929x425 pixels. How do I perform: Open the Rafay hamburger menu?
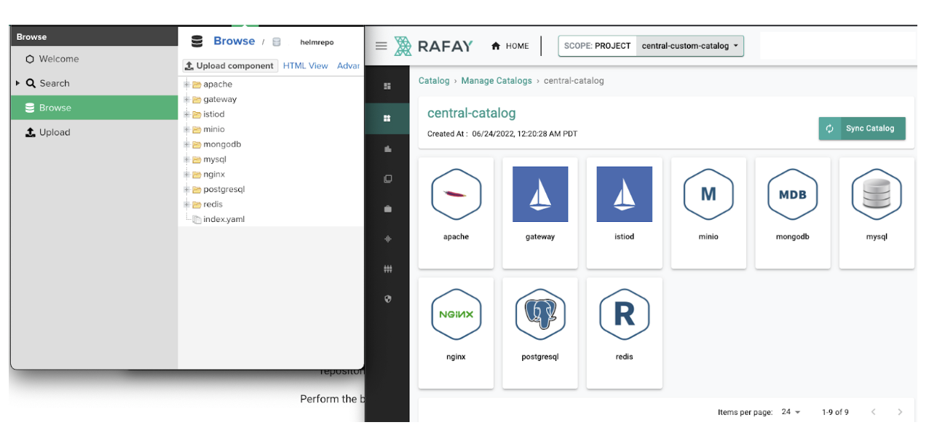381,46
